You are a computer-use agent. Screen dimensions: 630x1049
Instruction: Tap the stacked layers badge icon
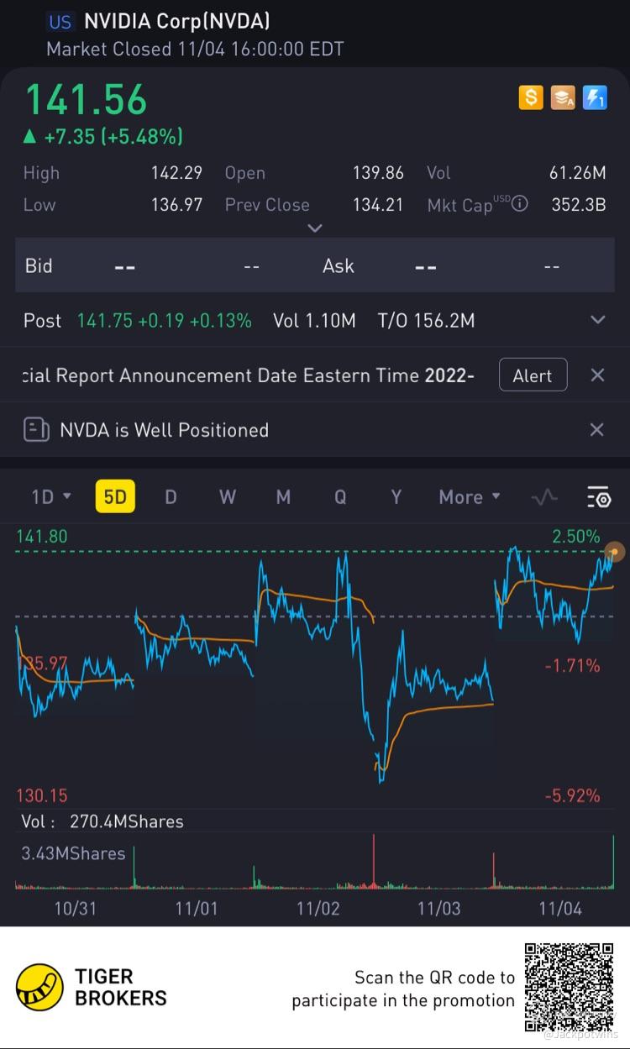tap(562, 98)
